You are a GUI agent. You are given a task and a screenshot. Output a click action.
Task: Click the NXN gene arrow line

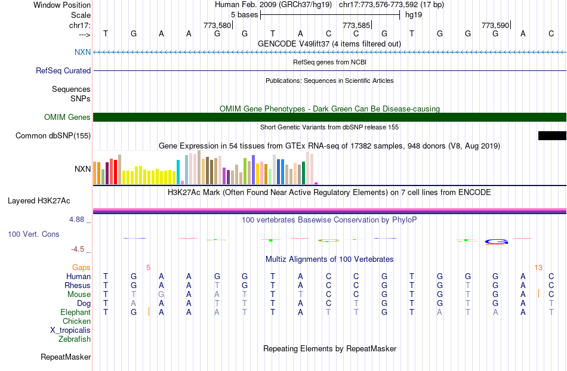pyautogui.click(x=329, y=52)
